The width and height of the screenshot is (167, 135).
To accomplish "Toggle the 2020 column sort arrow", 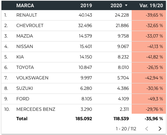I will (x=126, y=5).
